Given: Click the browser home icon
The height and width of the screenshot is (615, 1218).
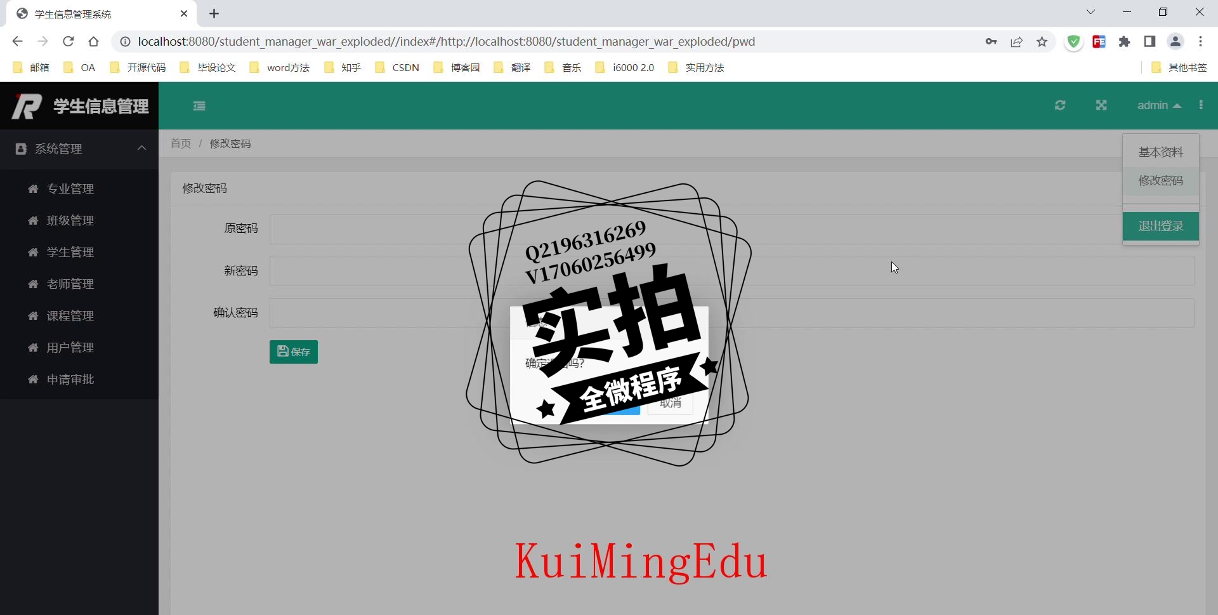Looking at the screenshot, I should 94,41.
